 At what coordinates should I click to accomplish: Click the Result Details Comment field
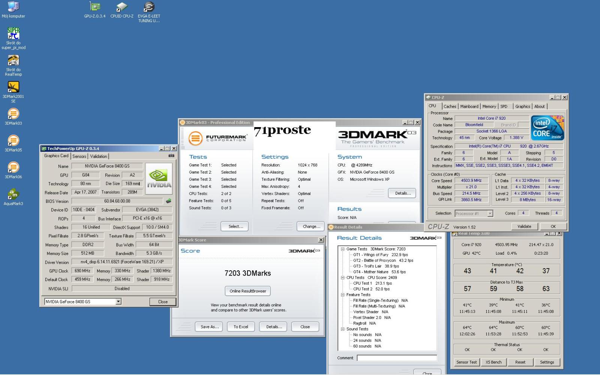[397, 358]
